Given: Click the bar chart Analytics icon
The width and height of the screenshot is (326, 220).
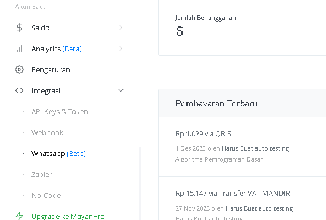Looking at the screenshot, I should click(19, 49).
